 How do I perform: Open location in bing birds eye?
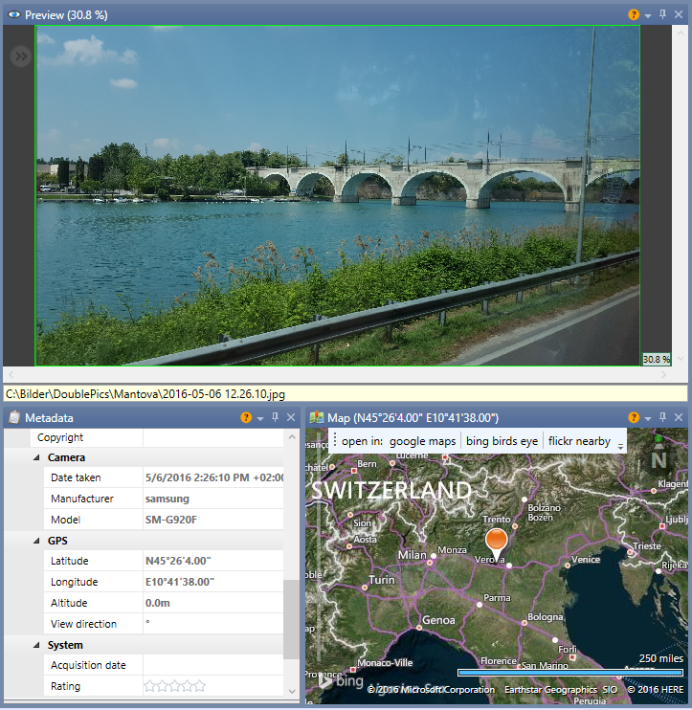coord(502,441)
